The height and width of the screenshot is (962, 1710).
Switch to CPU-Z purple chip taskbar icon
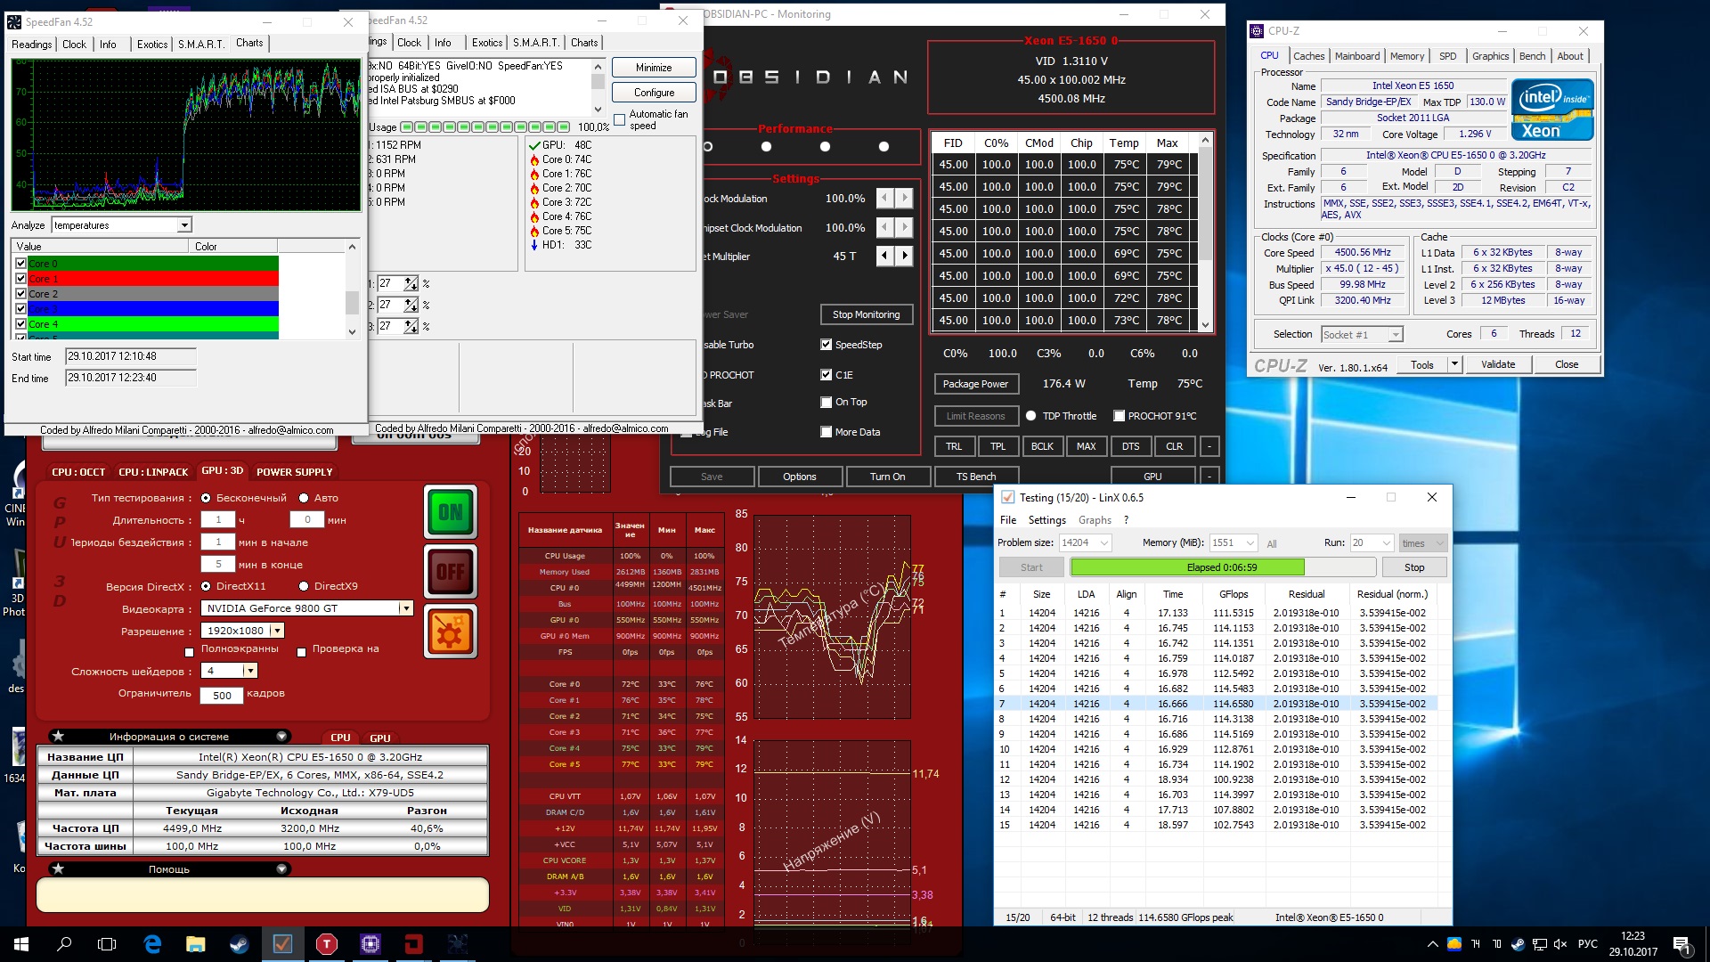(370, 944)
